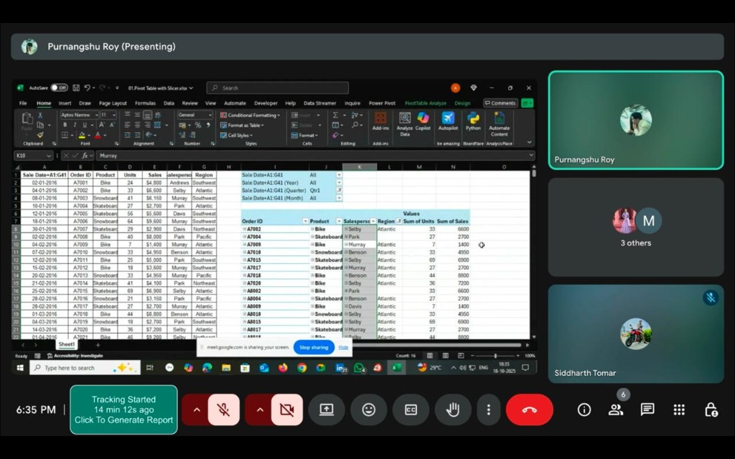Screen dimensions: 735x459
Task: Click the Python ribbon icon
Action: point(473,121)
